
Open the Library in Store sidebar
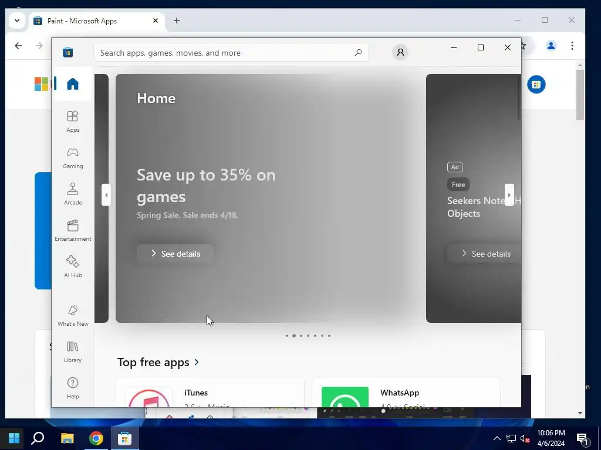[x=73, y=352]
